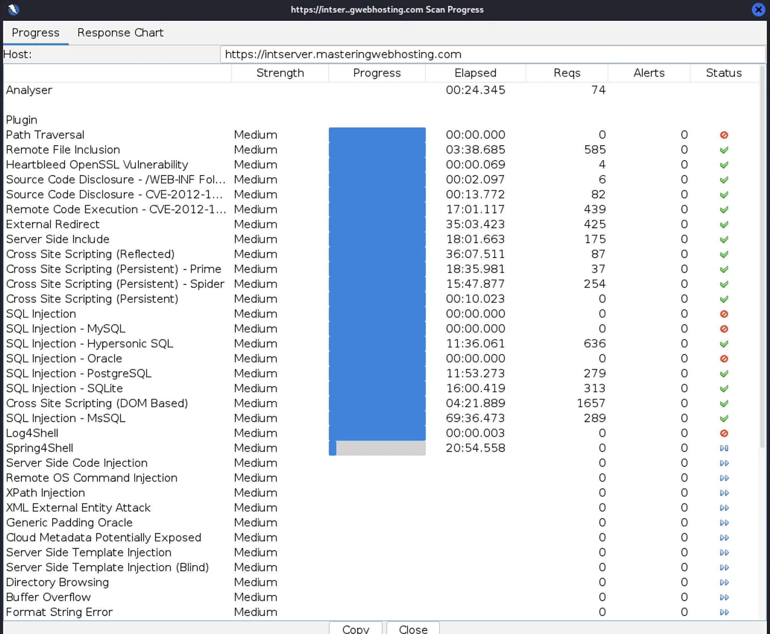Click the Host URL field
This screenshot has width=770, height=634.
492,54
